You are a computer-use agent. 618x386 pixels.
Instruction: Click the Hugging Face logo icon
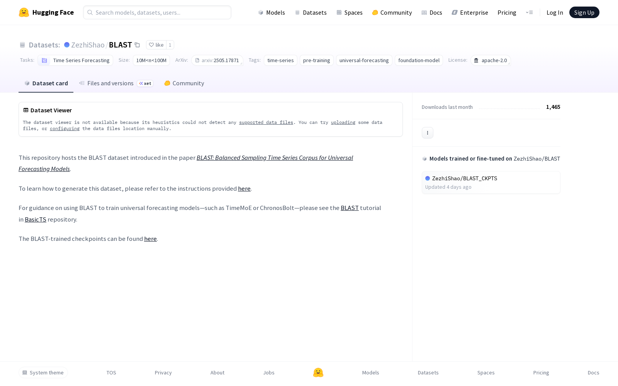(x=24, y=12)
